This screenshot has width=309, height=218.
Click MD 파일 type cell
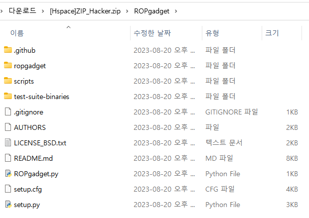point(219,158)
